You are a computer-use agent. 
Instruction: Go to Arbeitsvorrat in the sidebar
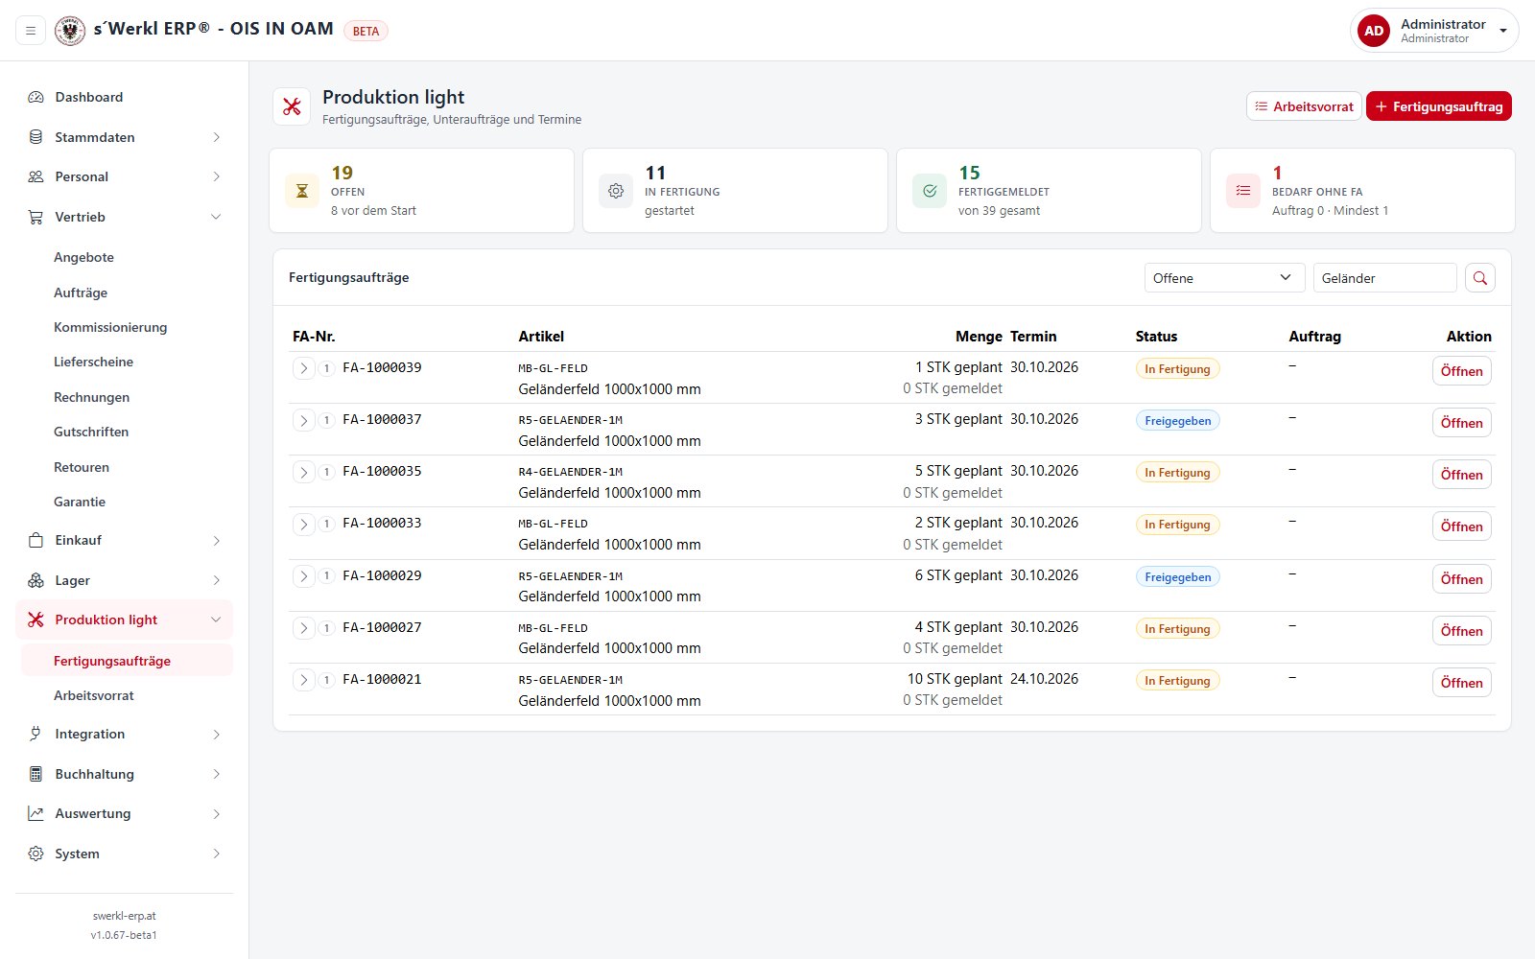94,695
